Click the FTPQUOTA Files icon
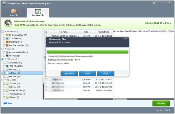This screenshot has width=175, height=114. point(7,90)
